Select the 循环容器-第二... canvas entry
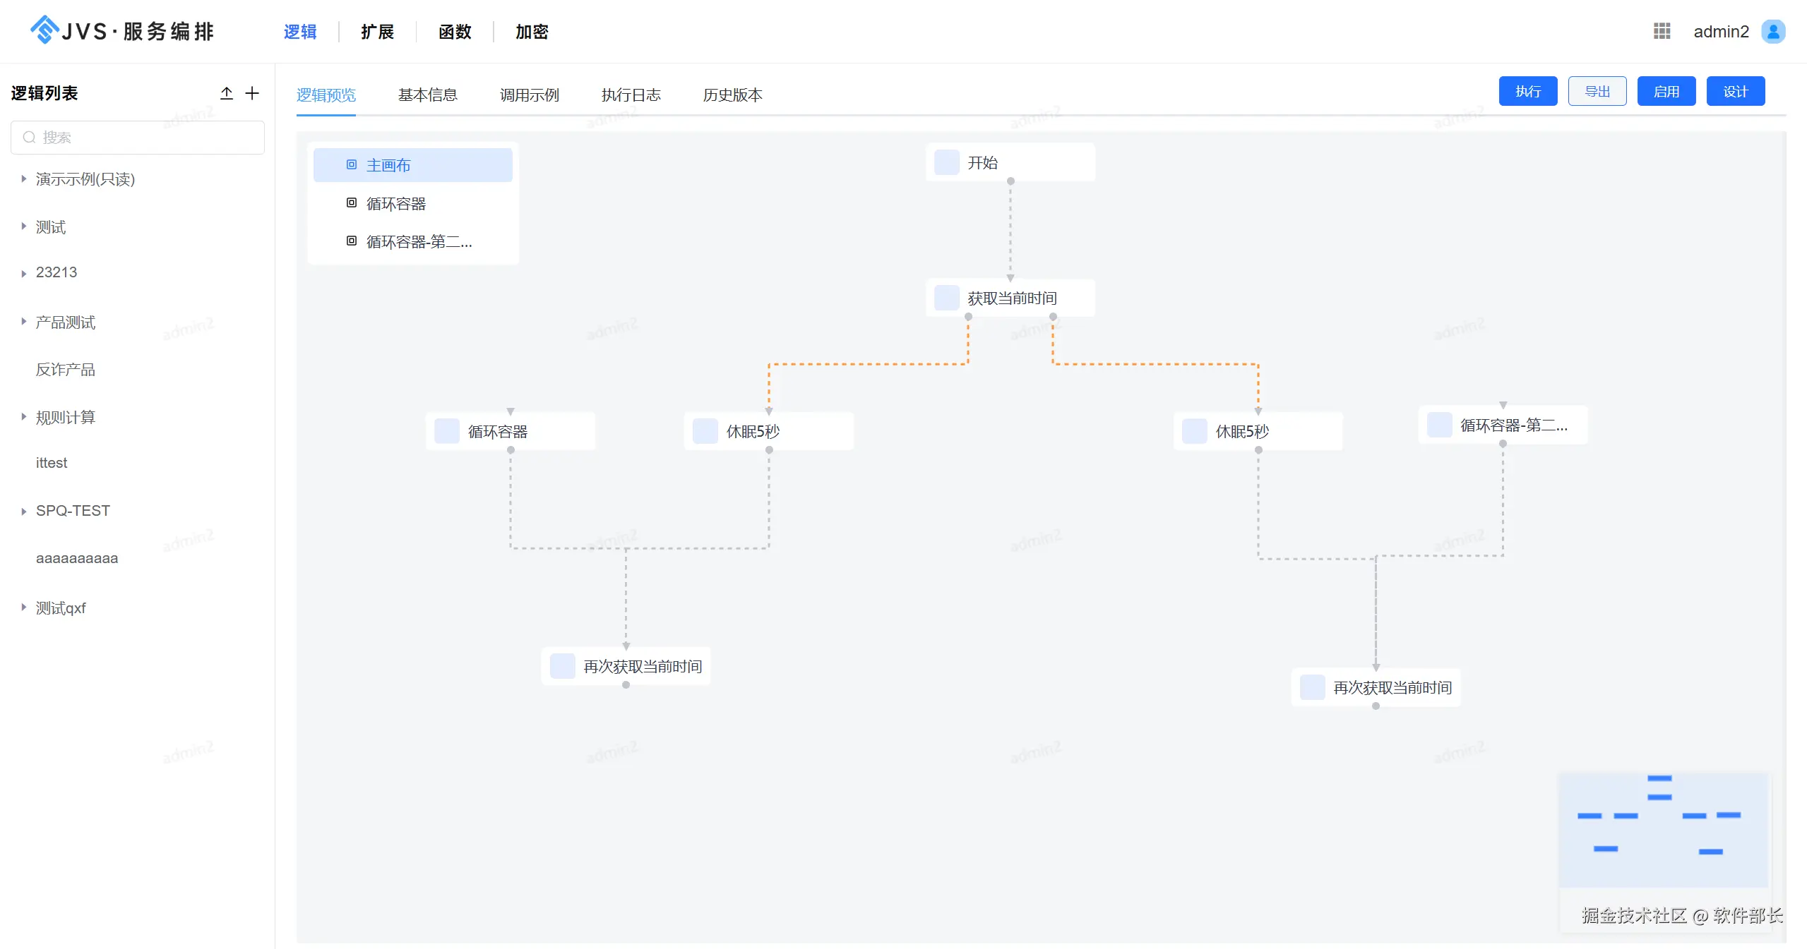 [418, 242]
